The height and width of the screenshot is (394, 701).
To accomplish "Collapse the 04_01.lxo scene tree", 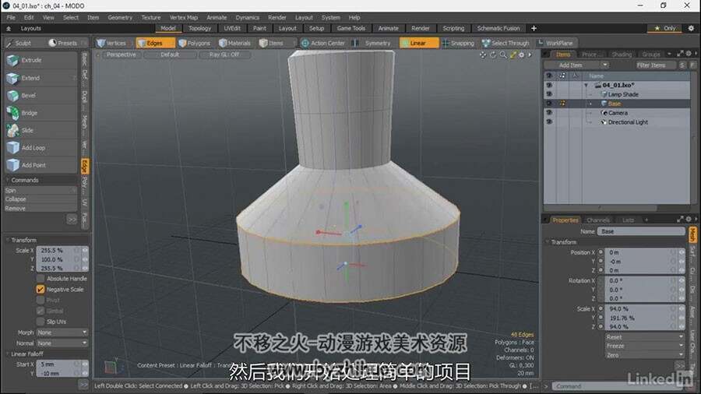I will (586, 86).
